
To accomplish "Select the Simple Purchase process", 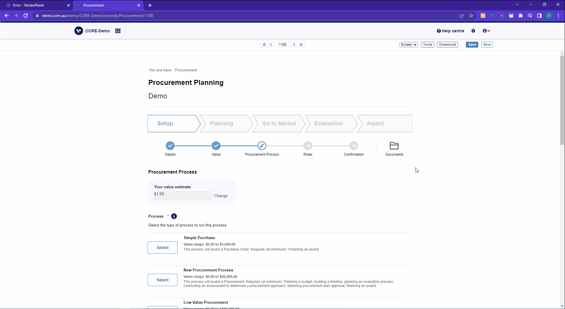I will click(x=163, y=248).
